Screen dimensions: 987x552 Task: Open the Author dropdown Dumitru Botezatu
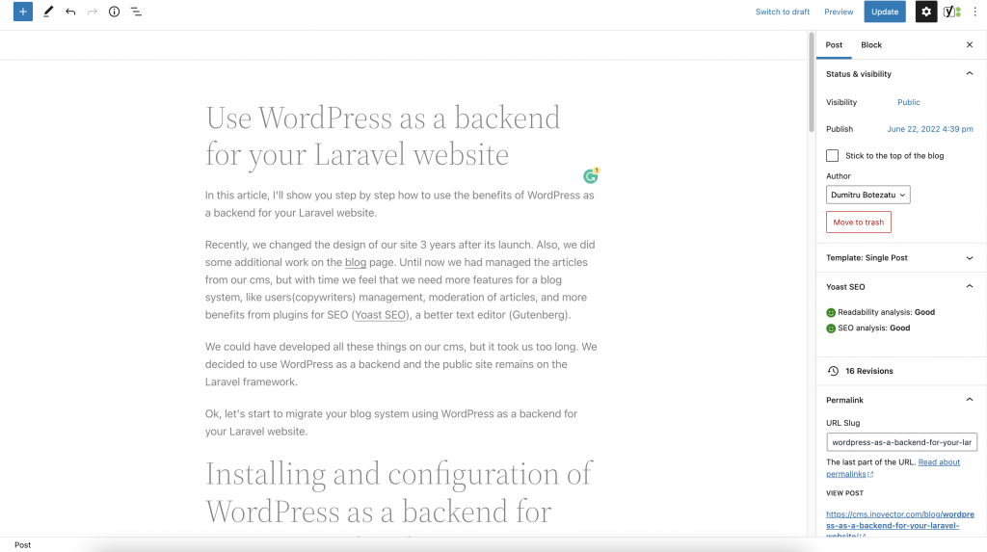[x=868, y=195]
